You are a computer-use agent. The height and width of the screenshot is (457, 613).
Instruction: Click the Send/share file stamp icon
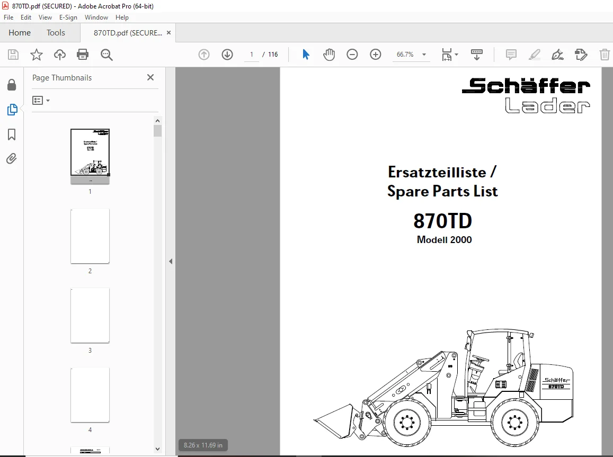tap(581, 55)
